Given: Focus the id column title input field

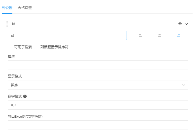Looking at the screenshot, I should point(67,35).
